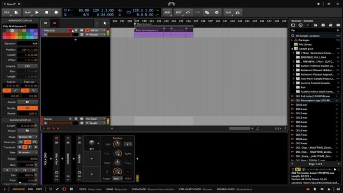
Task: Arm record on the Poly Grid track
Action: [x=70, y=30]
